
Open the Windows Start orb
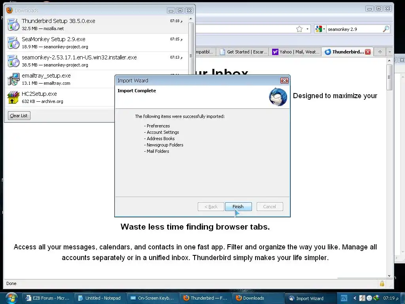point(11,298)
